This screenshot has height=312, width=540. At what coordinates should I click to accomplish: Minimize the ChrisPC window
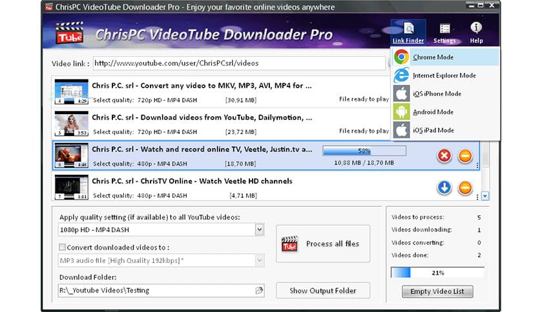coord(471,6)
